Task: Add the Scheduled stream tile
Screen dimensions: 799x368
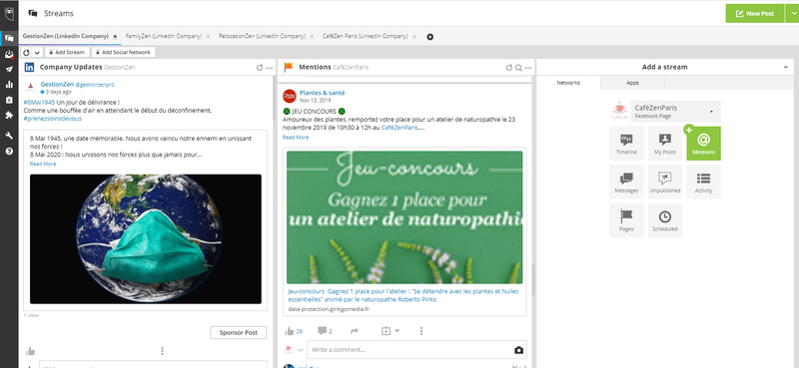Action: [x=665, y=219]
